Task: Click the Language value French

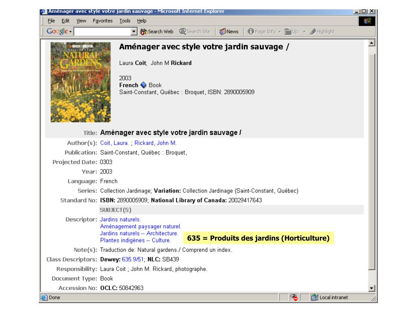Action: pos(109,181)
